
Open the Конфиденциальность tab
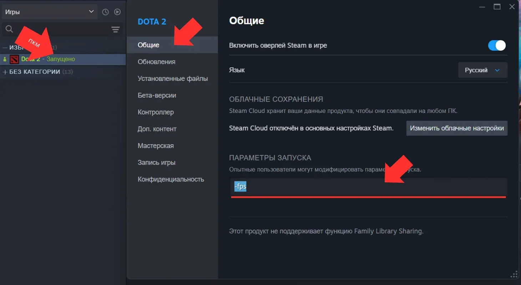[172, 179]
